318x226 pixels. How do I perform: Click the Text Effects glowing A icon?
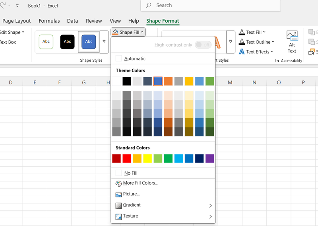242,52
